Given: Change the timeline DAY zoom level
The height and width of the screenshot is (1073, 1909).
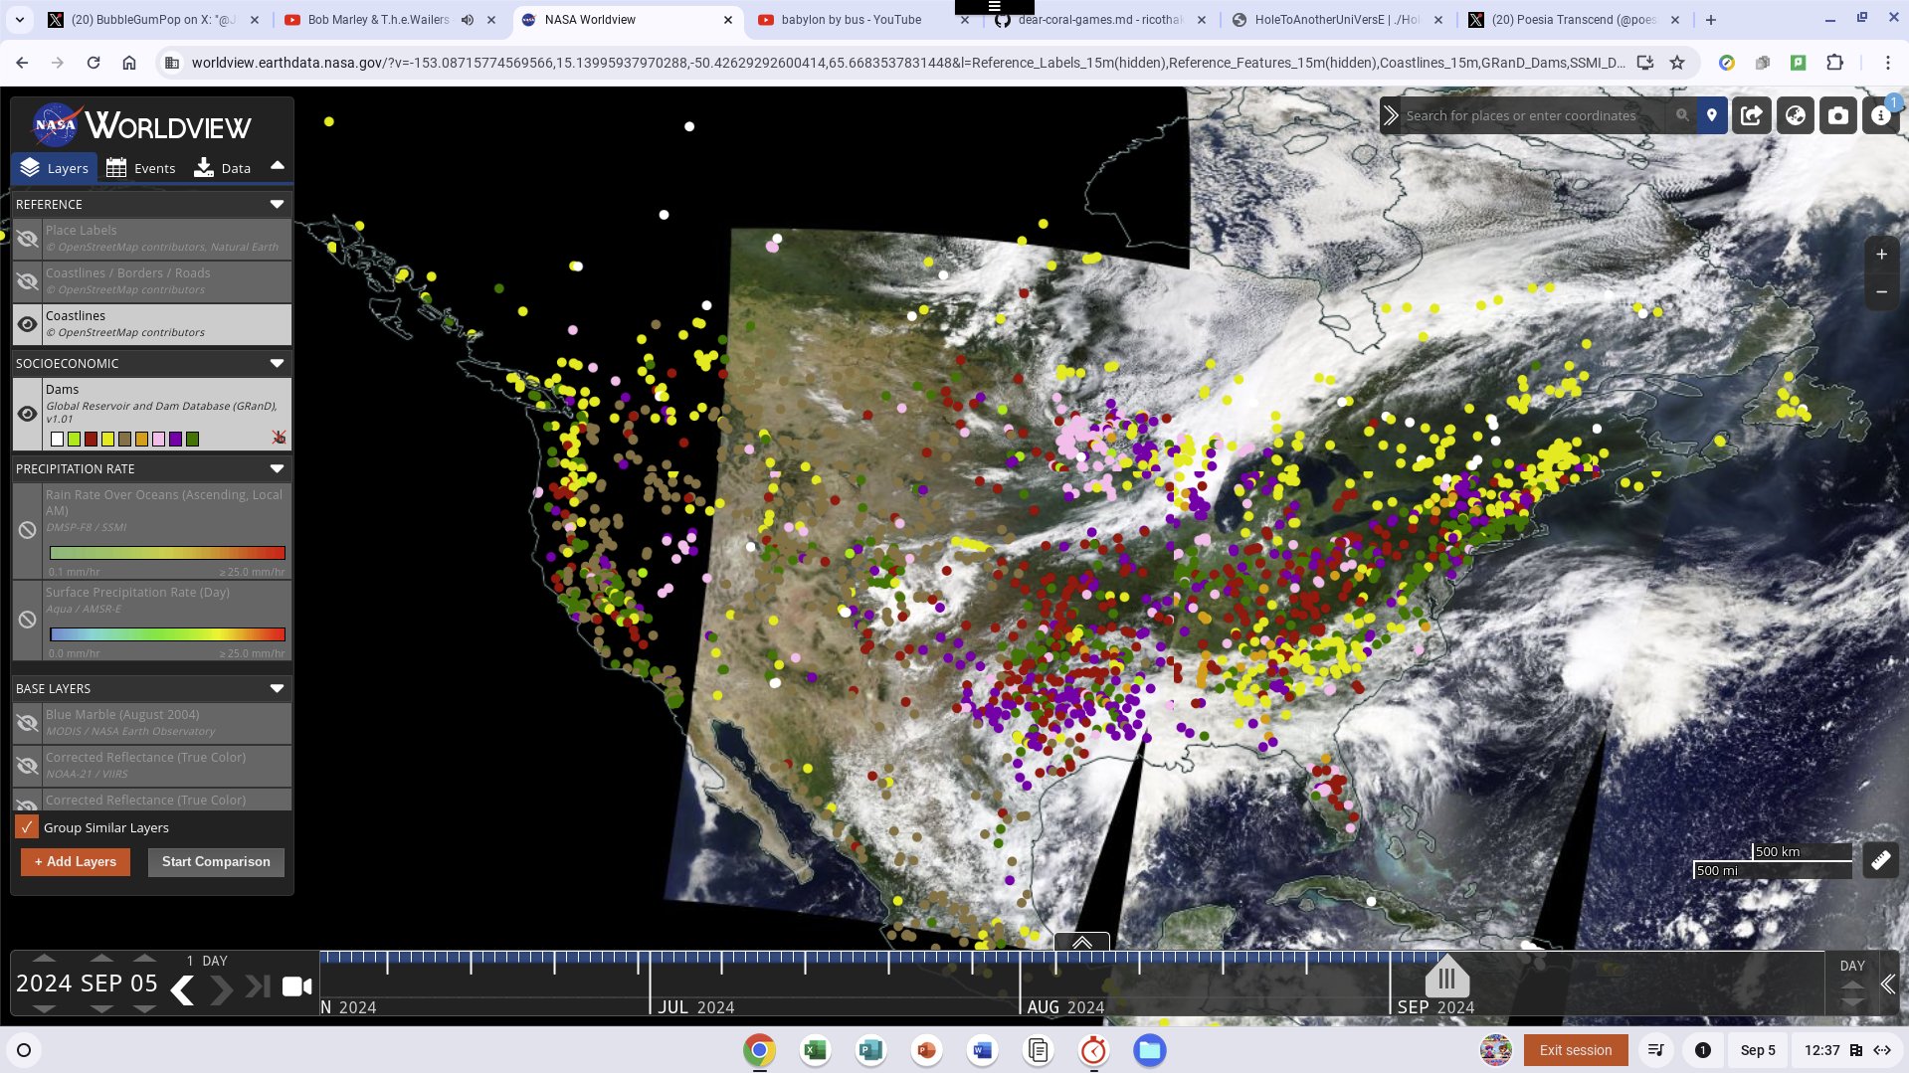Looking at the screenshot, I should (x=1851, y=966).
